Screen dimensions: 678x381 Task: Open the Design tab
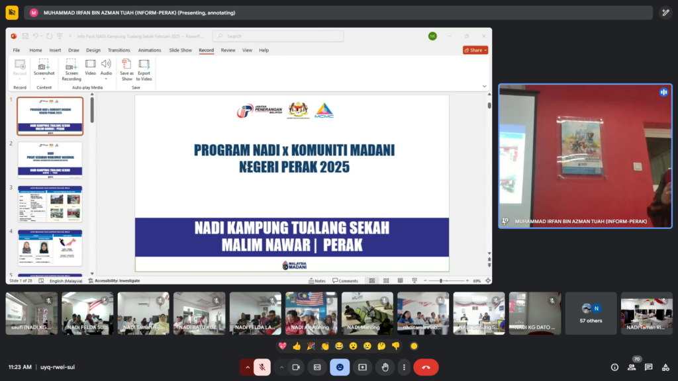tap(93, 50)
